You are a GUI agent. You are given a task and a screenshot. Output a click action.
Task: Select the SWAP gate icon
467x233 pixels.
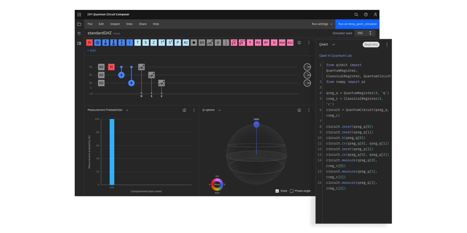coord(121,43)
